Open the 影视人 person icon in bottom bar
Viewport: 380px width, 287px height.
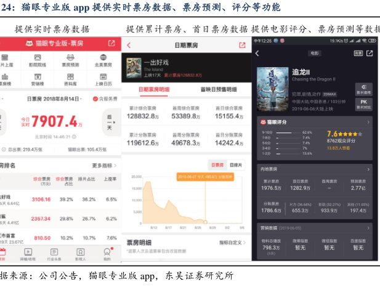pyautogui.click(x=81, y=252)
